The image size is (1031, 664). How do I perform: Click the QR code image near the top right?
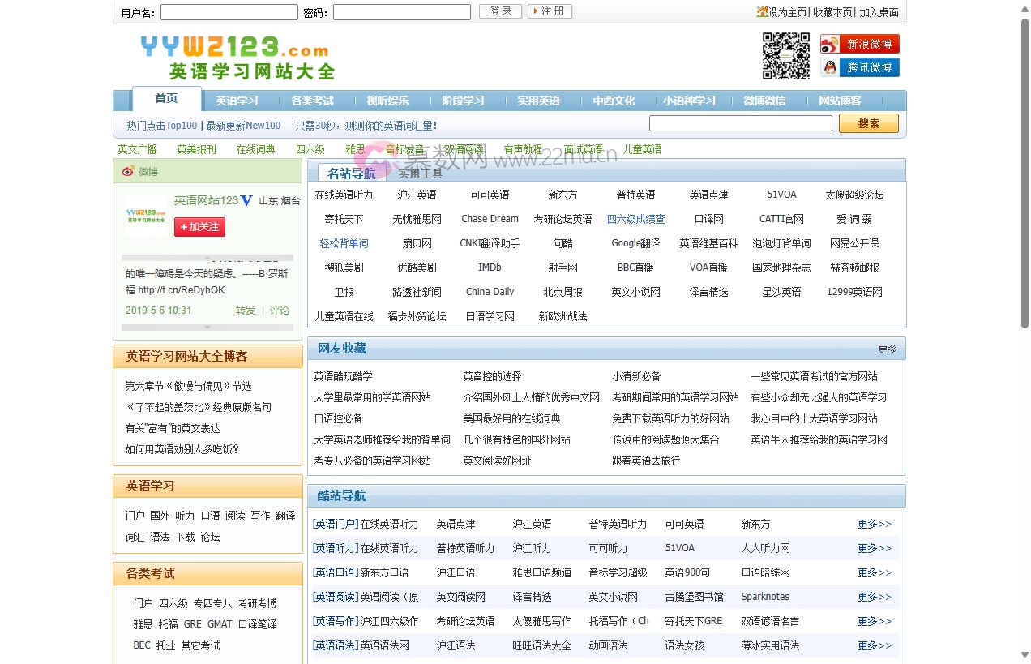[785, 55]
